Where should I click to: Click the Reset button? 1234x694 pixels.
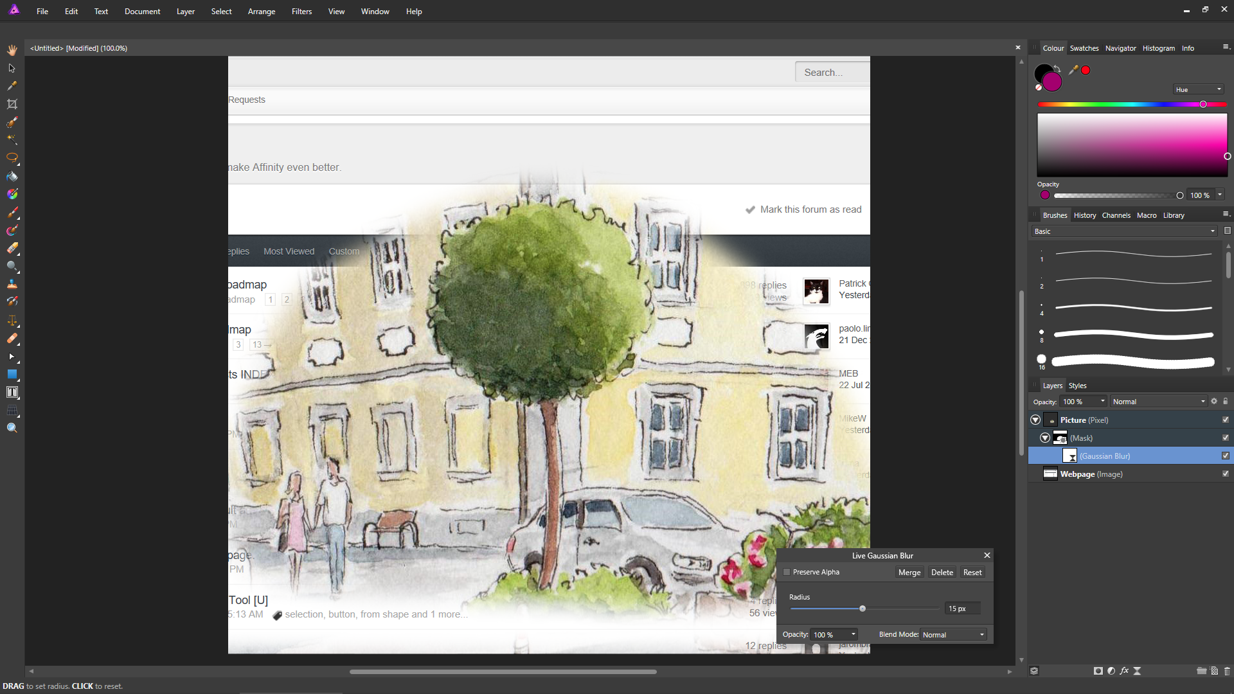(x=972, y=573)
